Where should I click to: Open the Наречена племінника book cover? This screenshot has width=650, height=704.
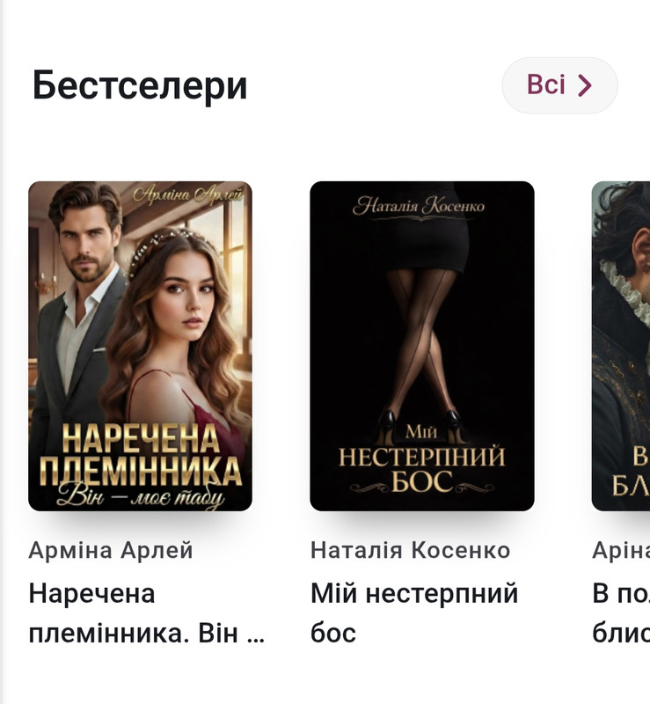(140, 346)
